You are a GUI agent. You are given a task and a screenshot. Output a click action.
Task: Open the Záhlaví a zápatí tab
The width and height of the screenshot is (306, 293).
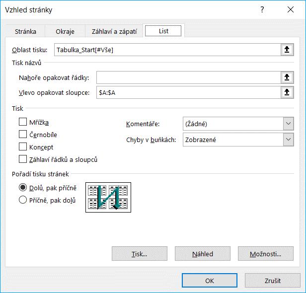(114, 31)
